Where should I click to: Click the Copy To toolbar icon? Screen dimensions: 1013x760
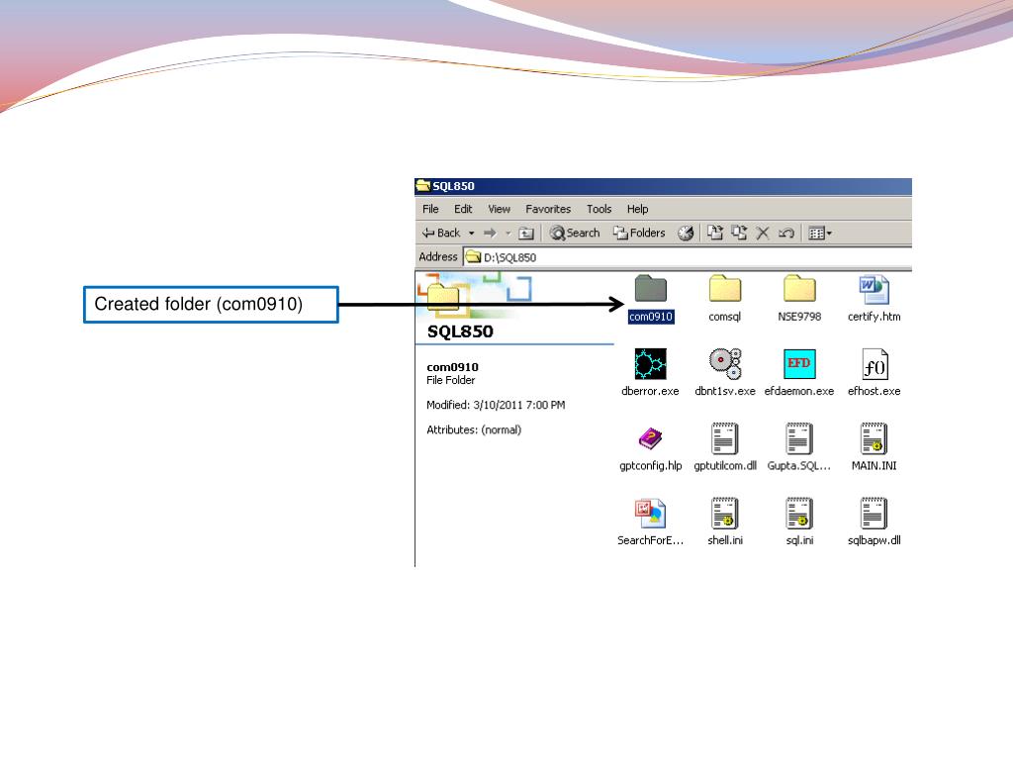click(x=739, y=233)
